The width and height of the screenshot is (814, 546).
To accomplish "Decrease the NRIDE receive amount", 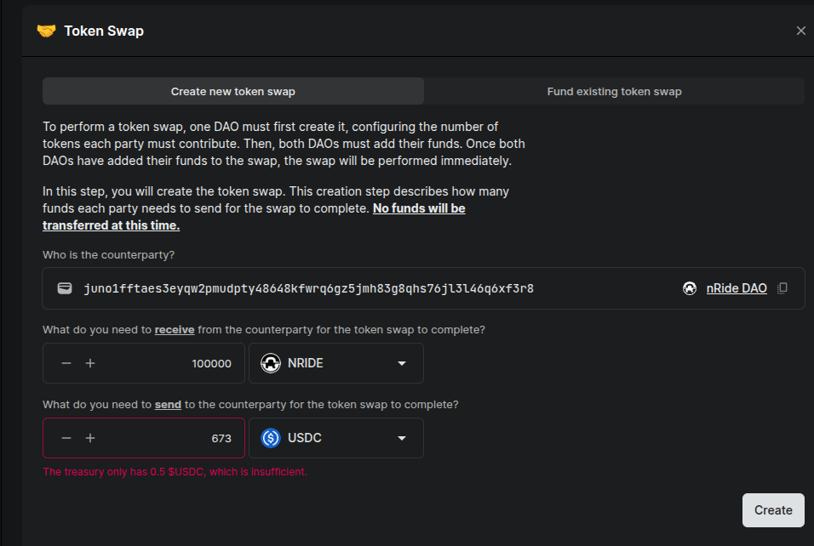I will [66, 363].
